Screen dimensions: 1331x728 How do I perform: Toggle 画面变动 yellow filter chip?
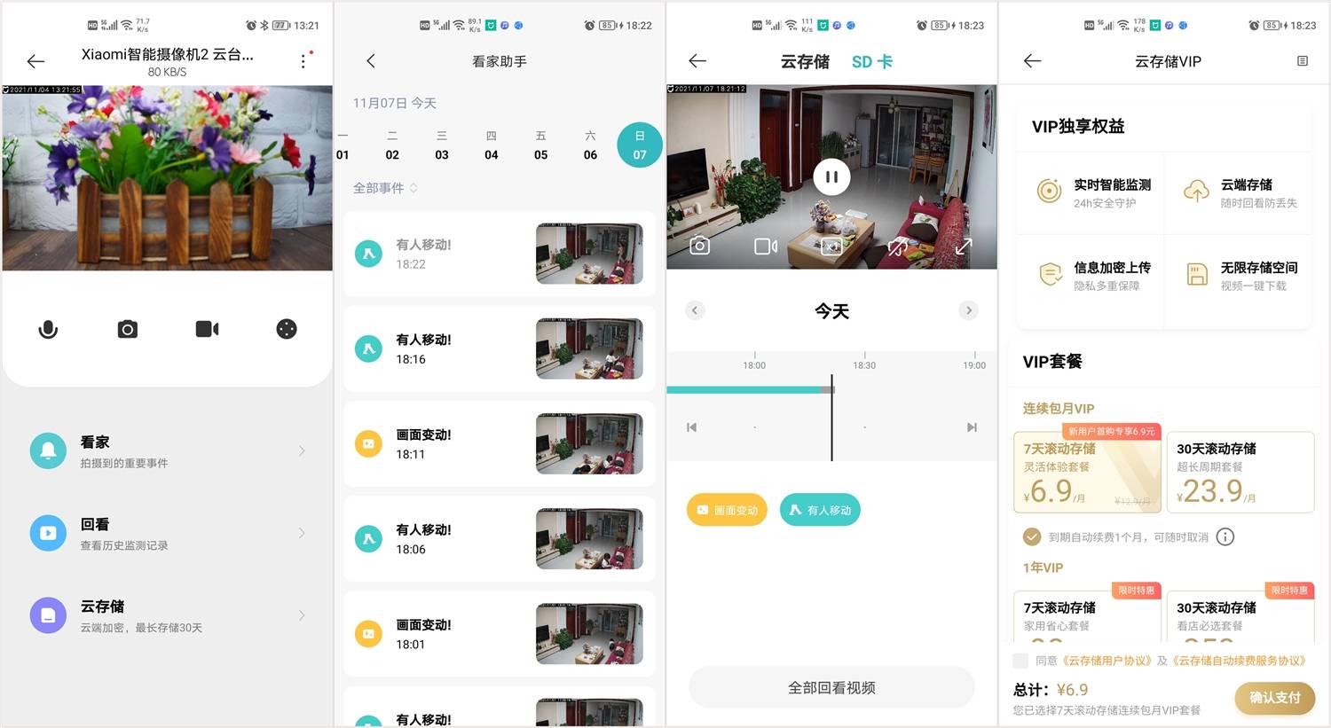pyautogui.click(x=727, y=510)
